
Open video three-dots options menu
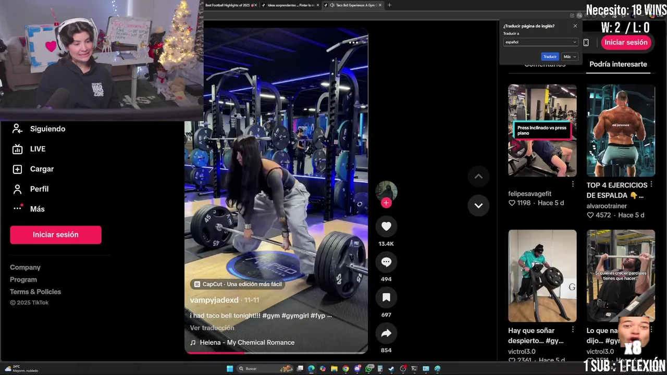pos(354,42)
